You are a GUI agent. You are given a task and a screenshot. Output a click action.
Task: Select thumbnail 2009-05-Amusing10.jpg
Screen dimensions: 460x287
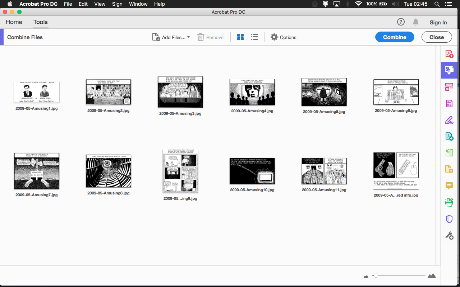252,171
